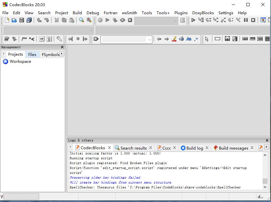The height and width of the screenshot is (202, 271).
Task: Close the Cccc log tab
Action: coord(174,148)
